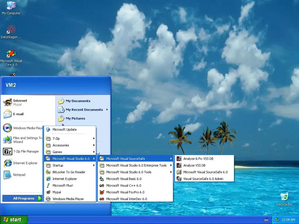Click the Microsoft Update icon
299x224 pixels.
pos(48,129)
